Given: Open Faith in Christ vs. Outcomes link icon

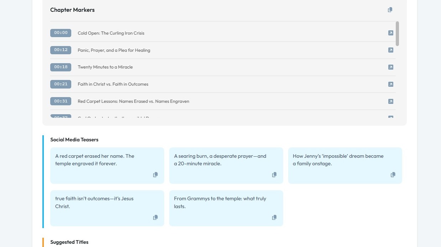Looking at the screenshot, I should click(391, 84).
